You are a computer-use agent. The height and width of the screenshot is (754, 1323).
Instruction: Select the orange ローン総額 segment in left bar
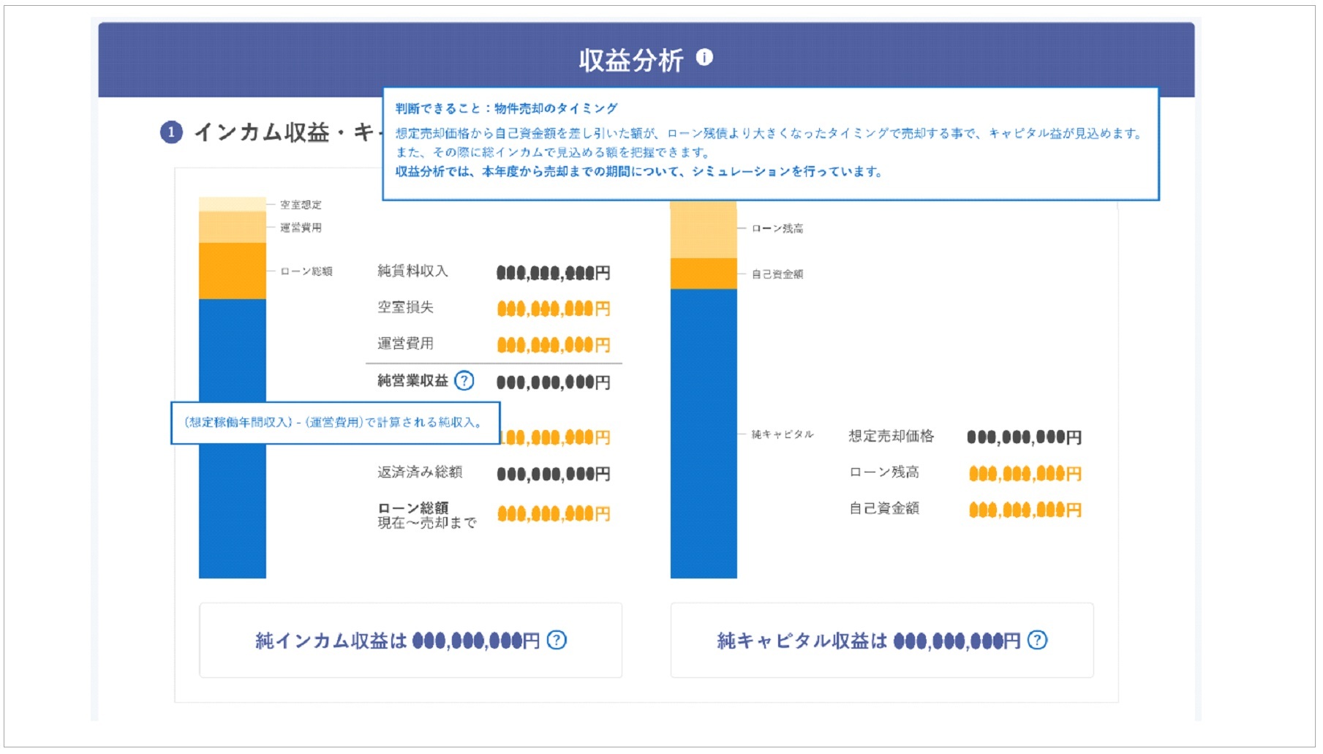[232, 271]
